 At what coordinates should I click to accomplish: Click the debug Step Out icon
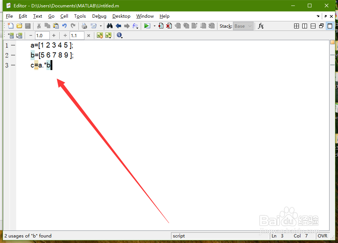[x=195, y=26]
